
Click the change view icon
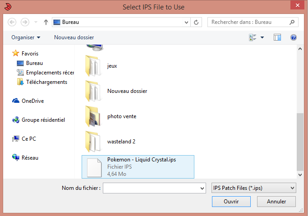pyautogui.click(x=253, y=37)
